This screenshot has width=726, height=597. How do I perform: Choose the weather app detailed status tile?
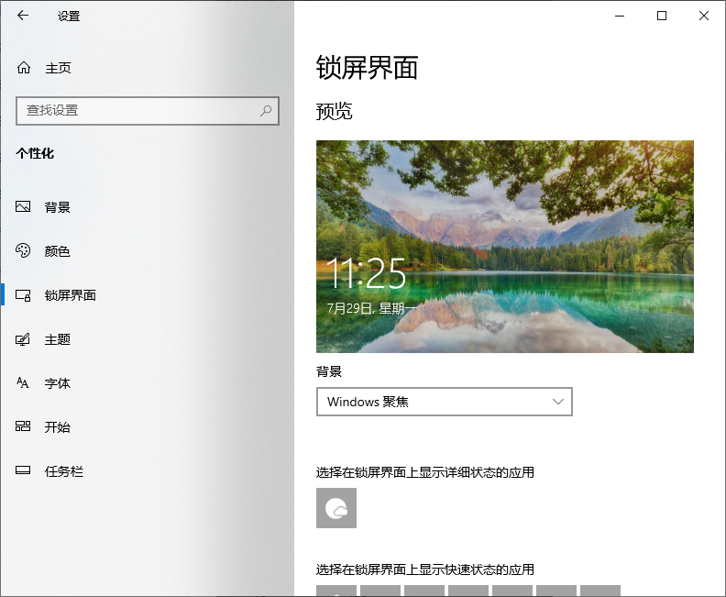coord(336,508)
